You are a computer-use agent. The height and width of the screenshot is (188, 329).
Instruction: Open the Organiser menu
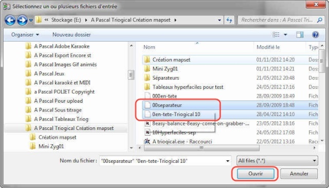click(25, 34)
